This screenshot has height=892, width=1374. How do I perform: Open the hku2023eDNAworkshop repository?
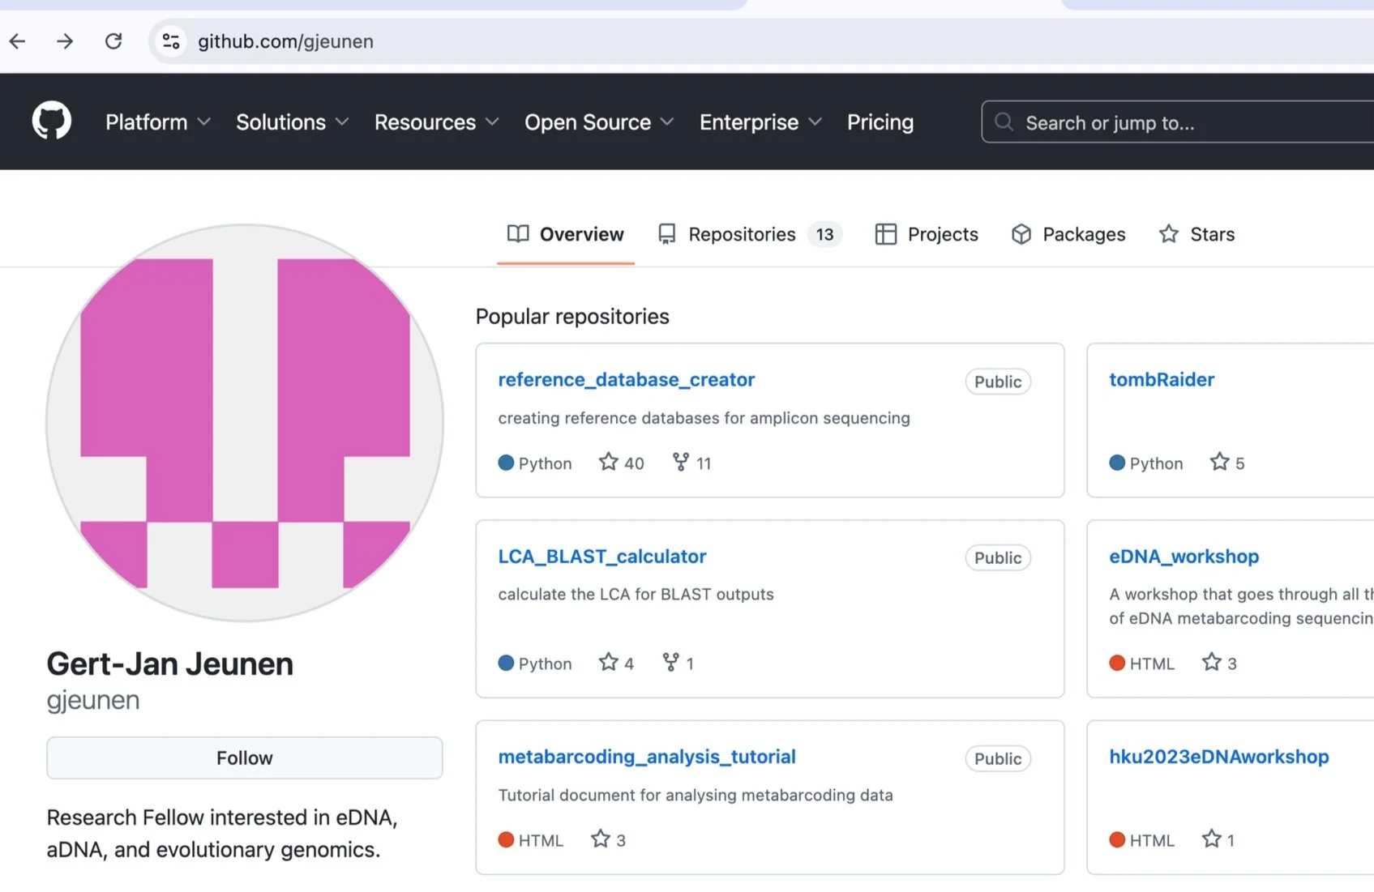1219,756
